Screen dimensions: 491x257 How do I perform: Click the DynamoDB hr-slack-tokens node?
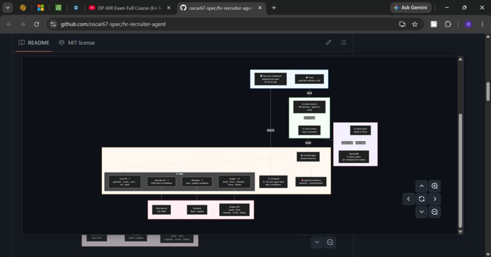354,157
